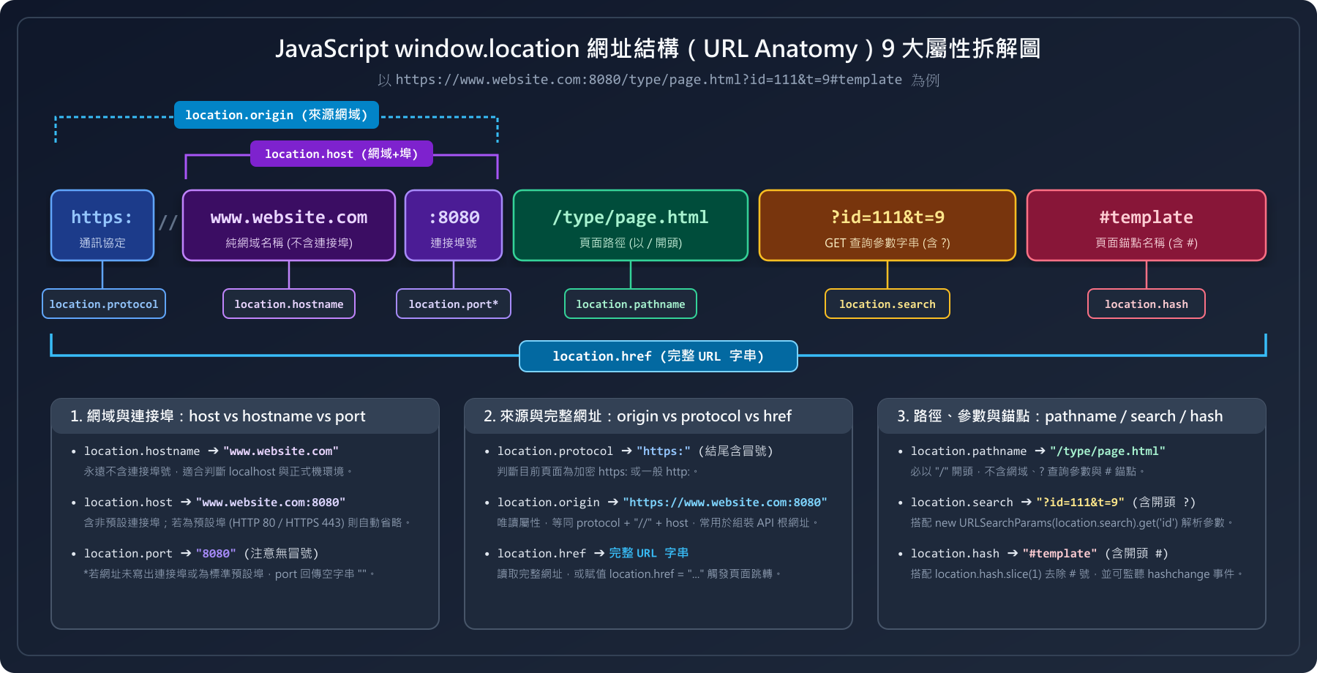Screen dimensions: 1317x673
Task: Click the "https://www.website.com:8080" origin value
Action: [725, 503]
